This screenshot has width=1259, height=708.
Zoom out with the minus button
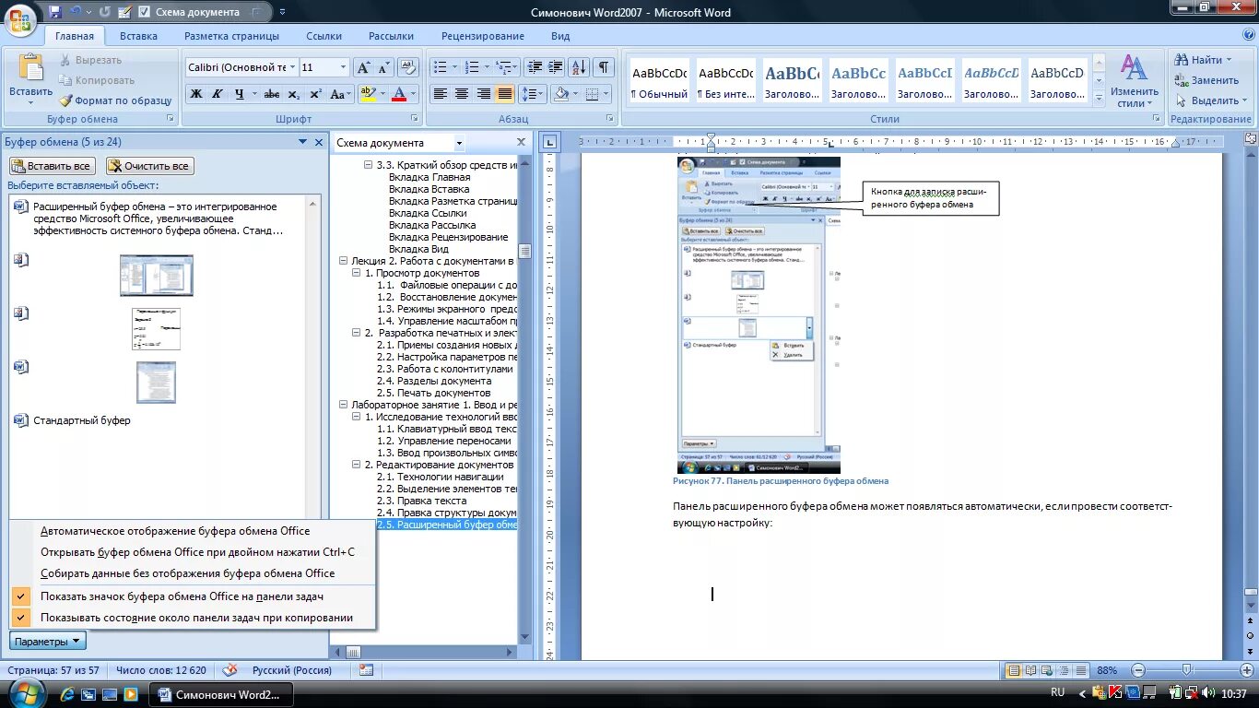pyautogui.click(x=1138, y=670)
